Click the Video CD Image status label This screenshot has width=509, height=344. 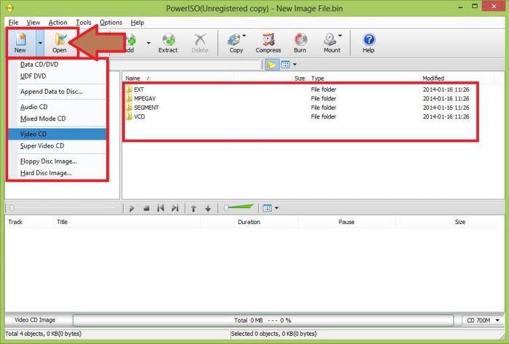[x=35, y=320]
